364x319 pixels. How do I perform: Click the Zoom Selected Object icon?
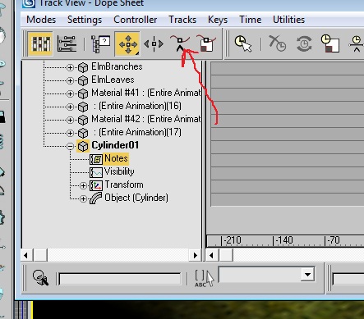point(40,278)
